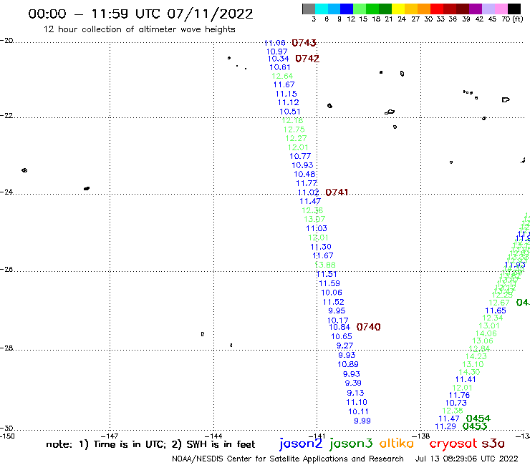This screenshot has height=465, width=530.
Task: Click the 's3a' satellite legend label
Action: (493, 444)
